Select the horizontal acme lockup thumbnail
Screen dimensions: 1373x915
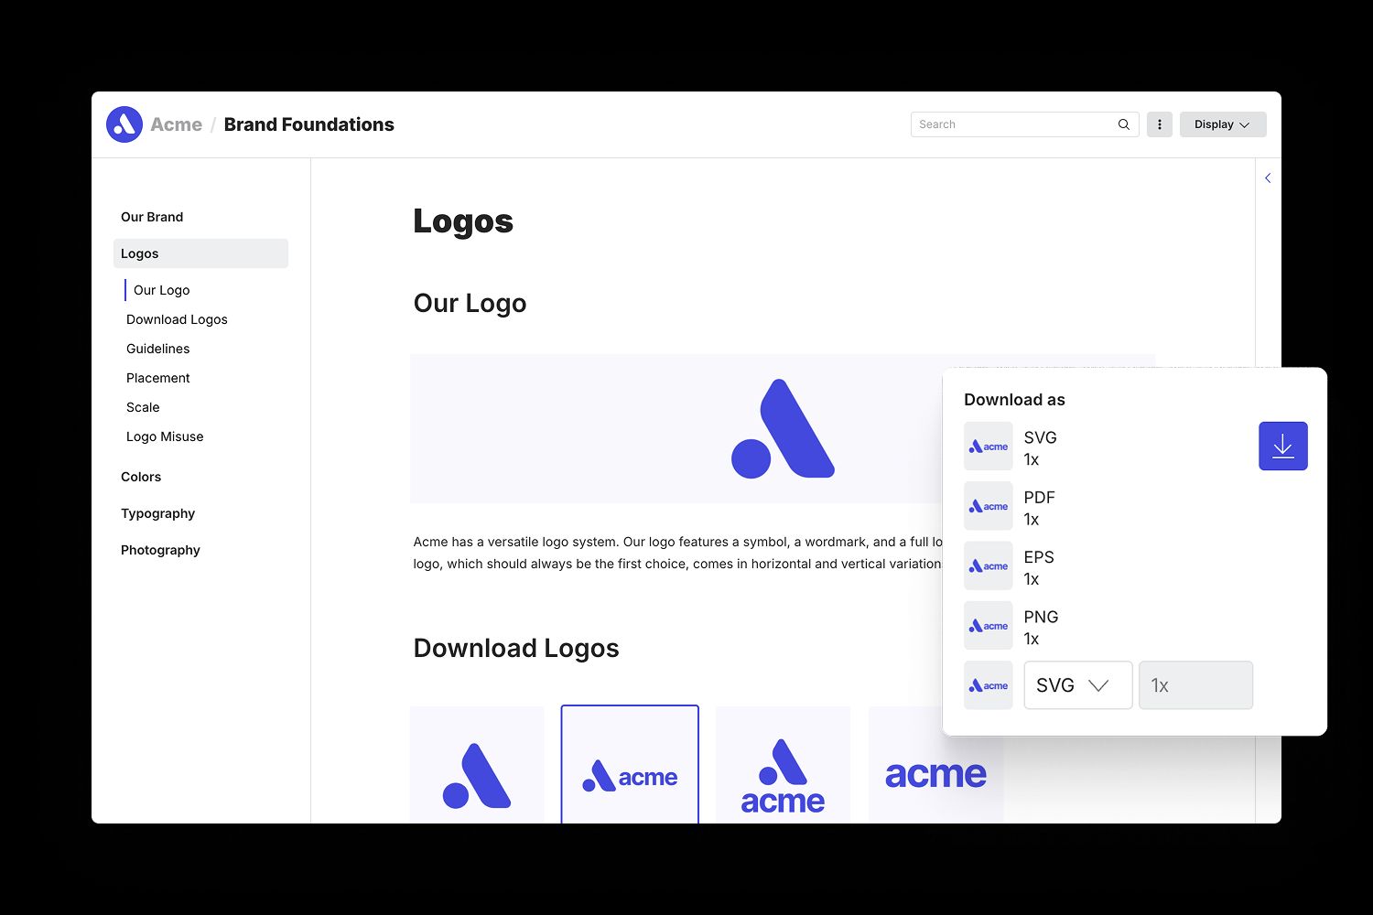click(629, 776)
